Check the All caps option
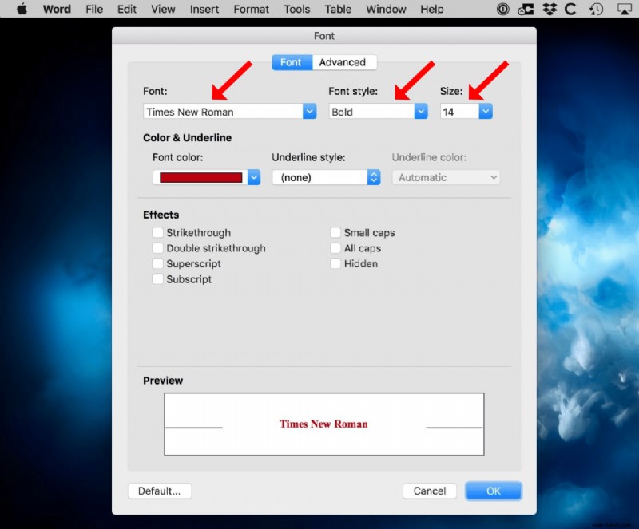 point(335,248)
